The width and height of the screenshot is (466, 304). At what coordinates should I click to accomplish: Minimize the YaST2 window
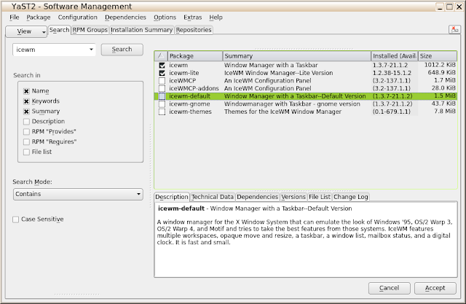440,7
